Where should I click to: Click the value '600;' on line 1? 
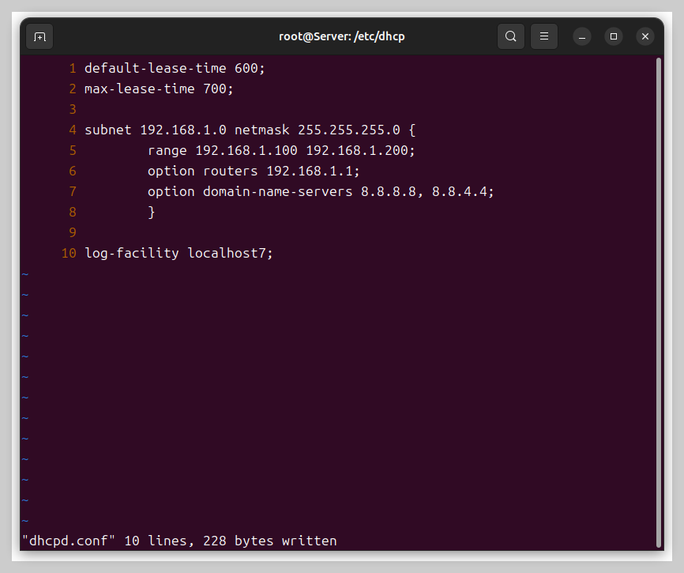(250, 69)
